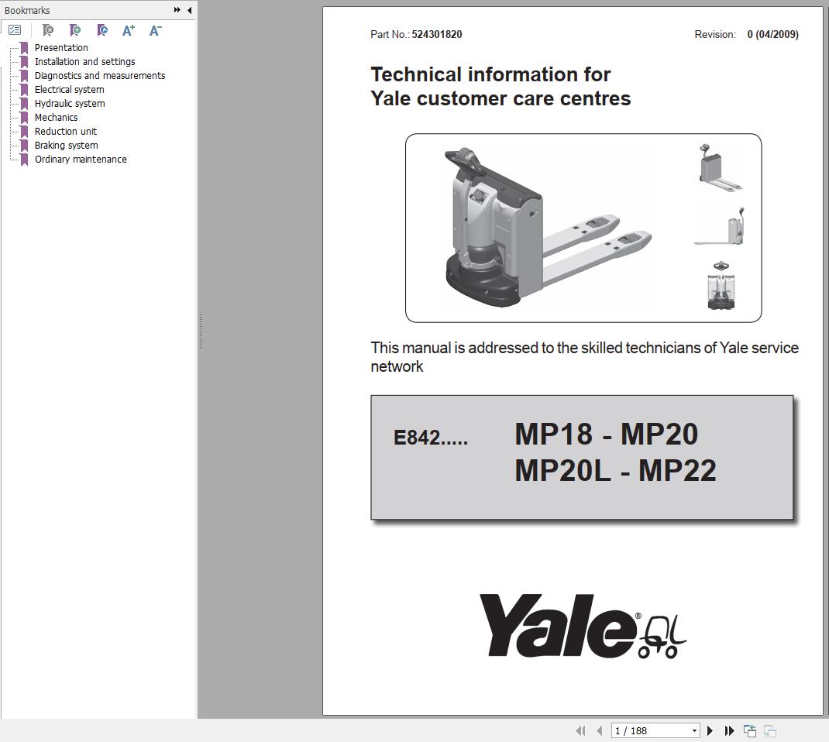This screenshot has width=829, height=742.
Task: Go to the previous page arrow
Action: [x=600, y=731]
